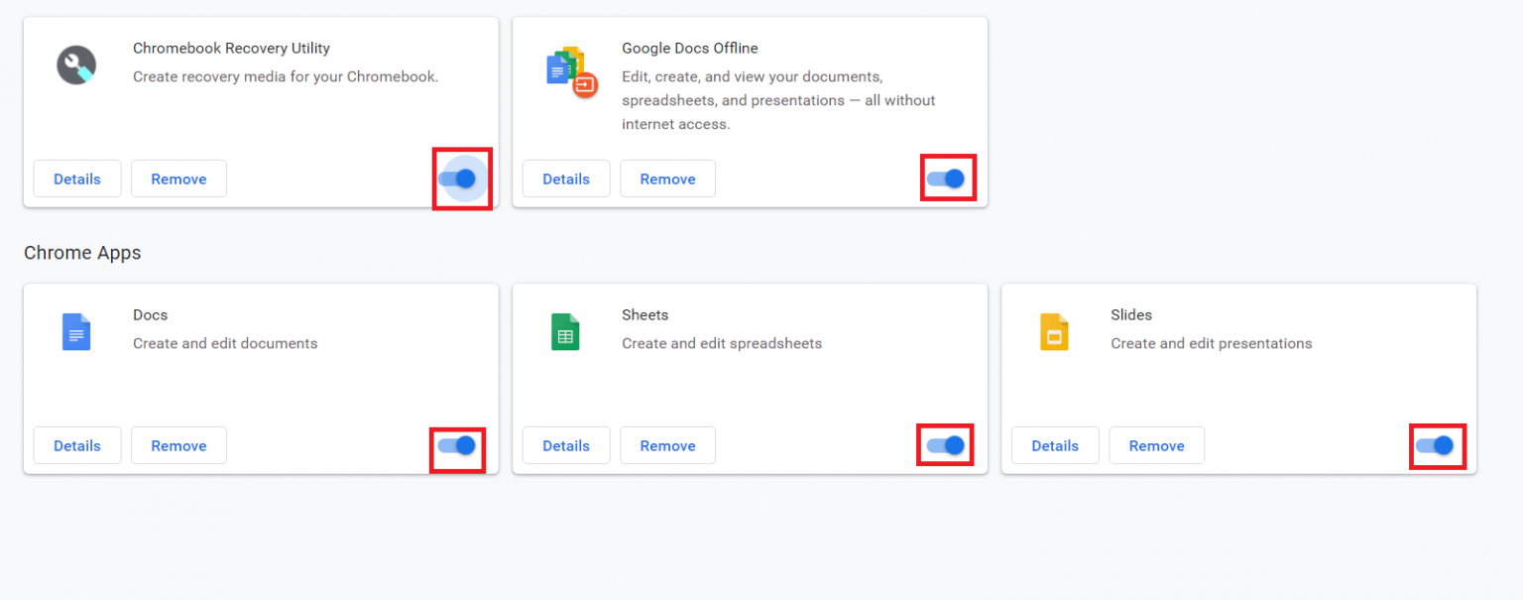This screenshot has height=600, width=1523.
Task: Click the Chromebook Recovery Utility wrench icon
Action: [x=76, y=64]
